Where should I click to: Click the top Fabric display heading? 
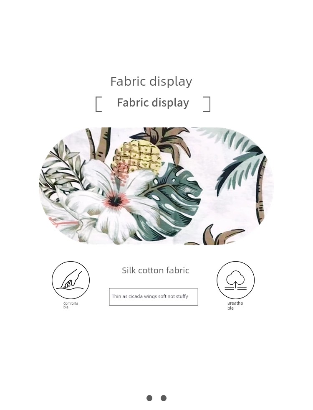point(151,81)
